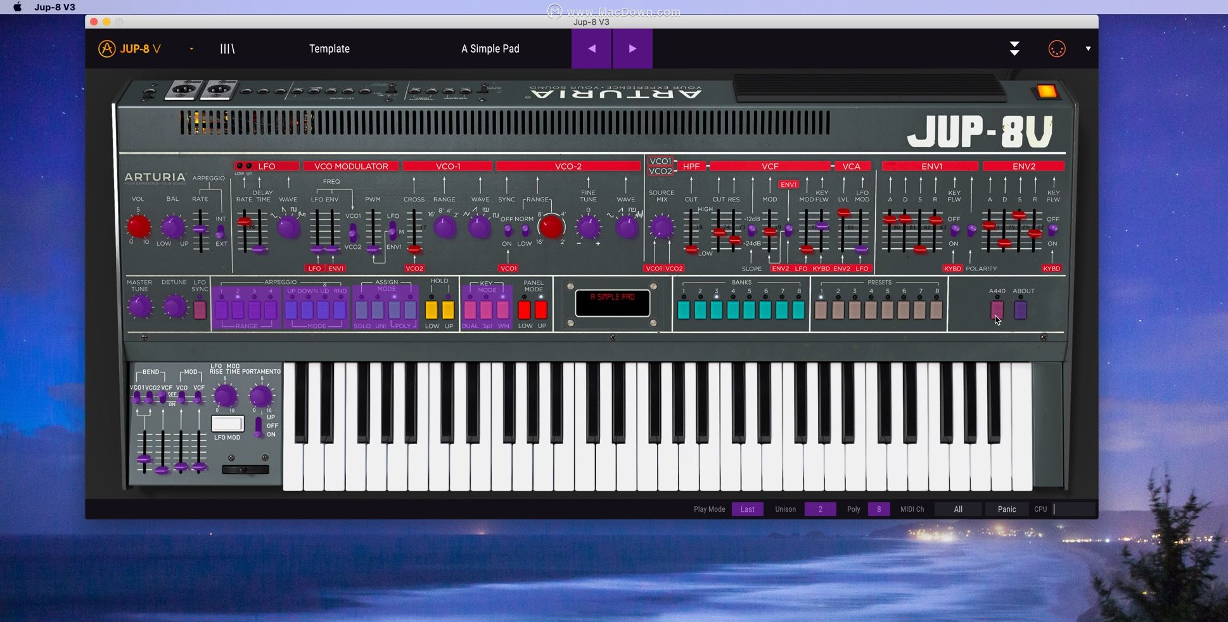Adjust the SOURCE MIX knob
Viewport: 1228px width, 622px height.
[662, 227]
